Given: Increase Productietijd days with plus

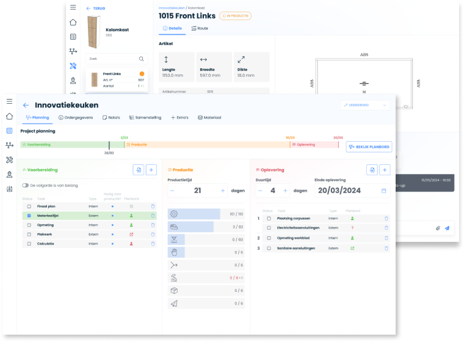Looking at the screenshot, I should 223,191.
